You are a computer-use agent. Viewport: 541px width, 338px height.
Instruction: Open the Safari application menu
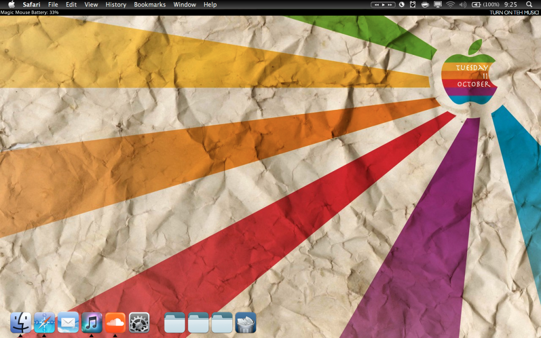coord(31,4)
